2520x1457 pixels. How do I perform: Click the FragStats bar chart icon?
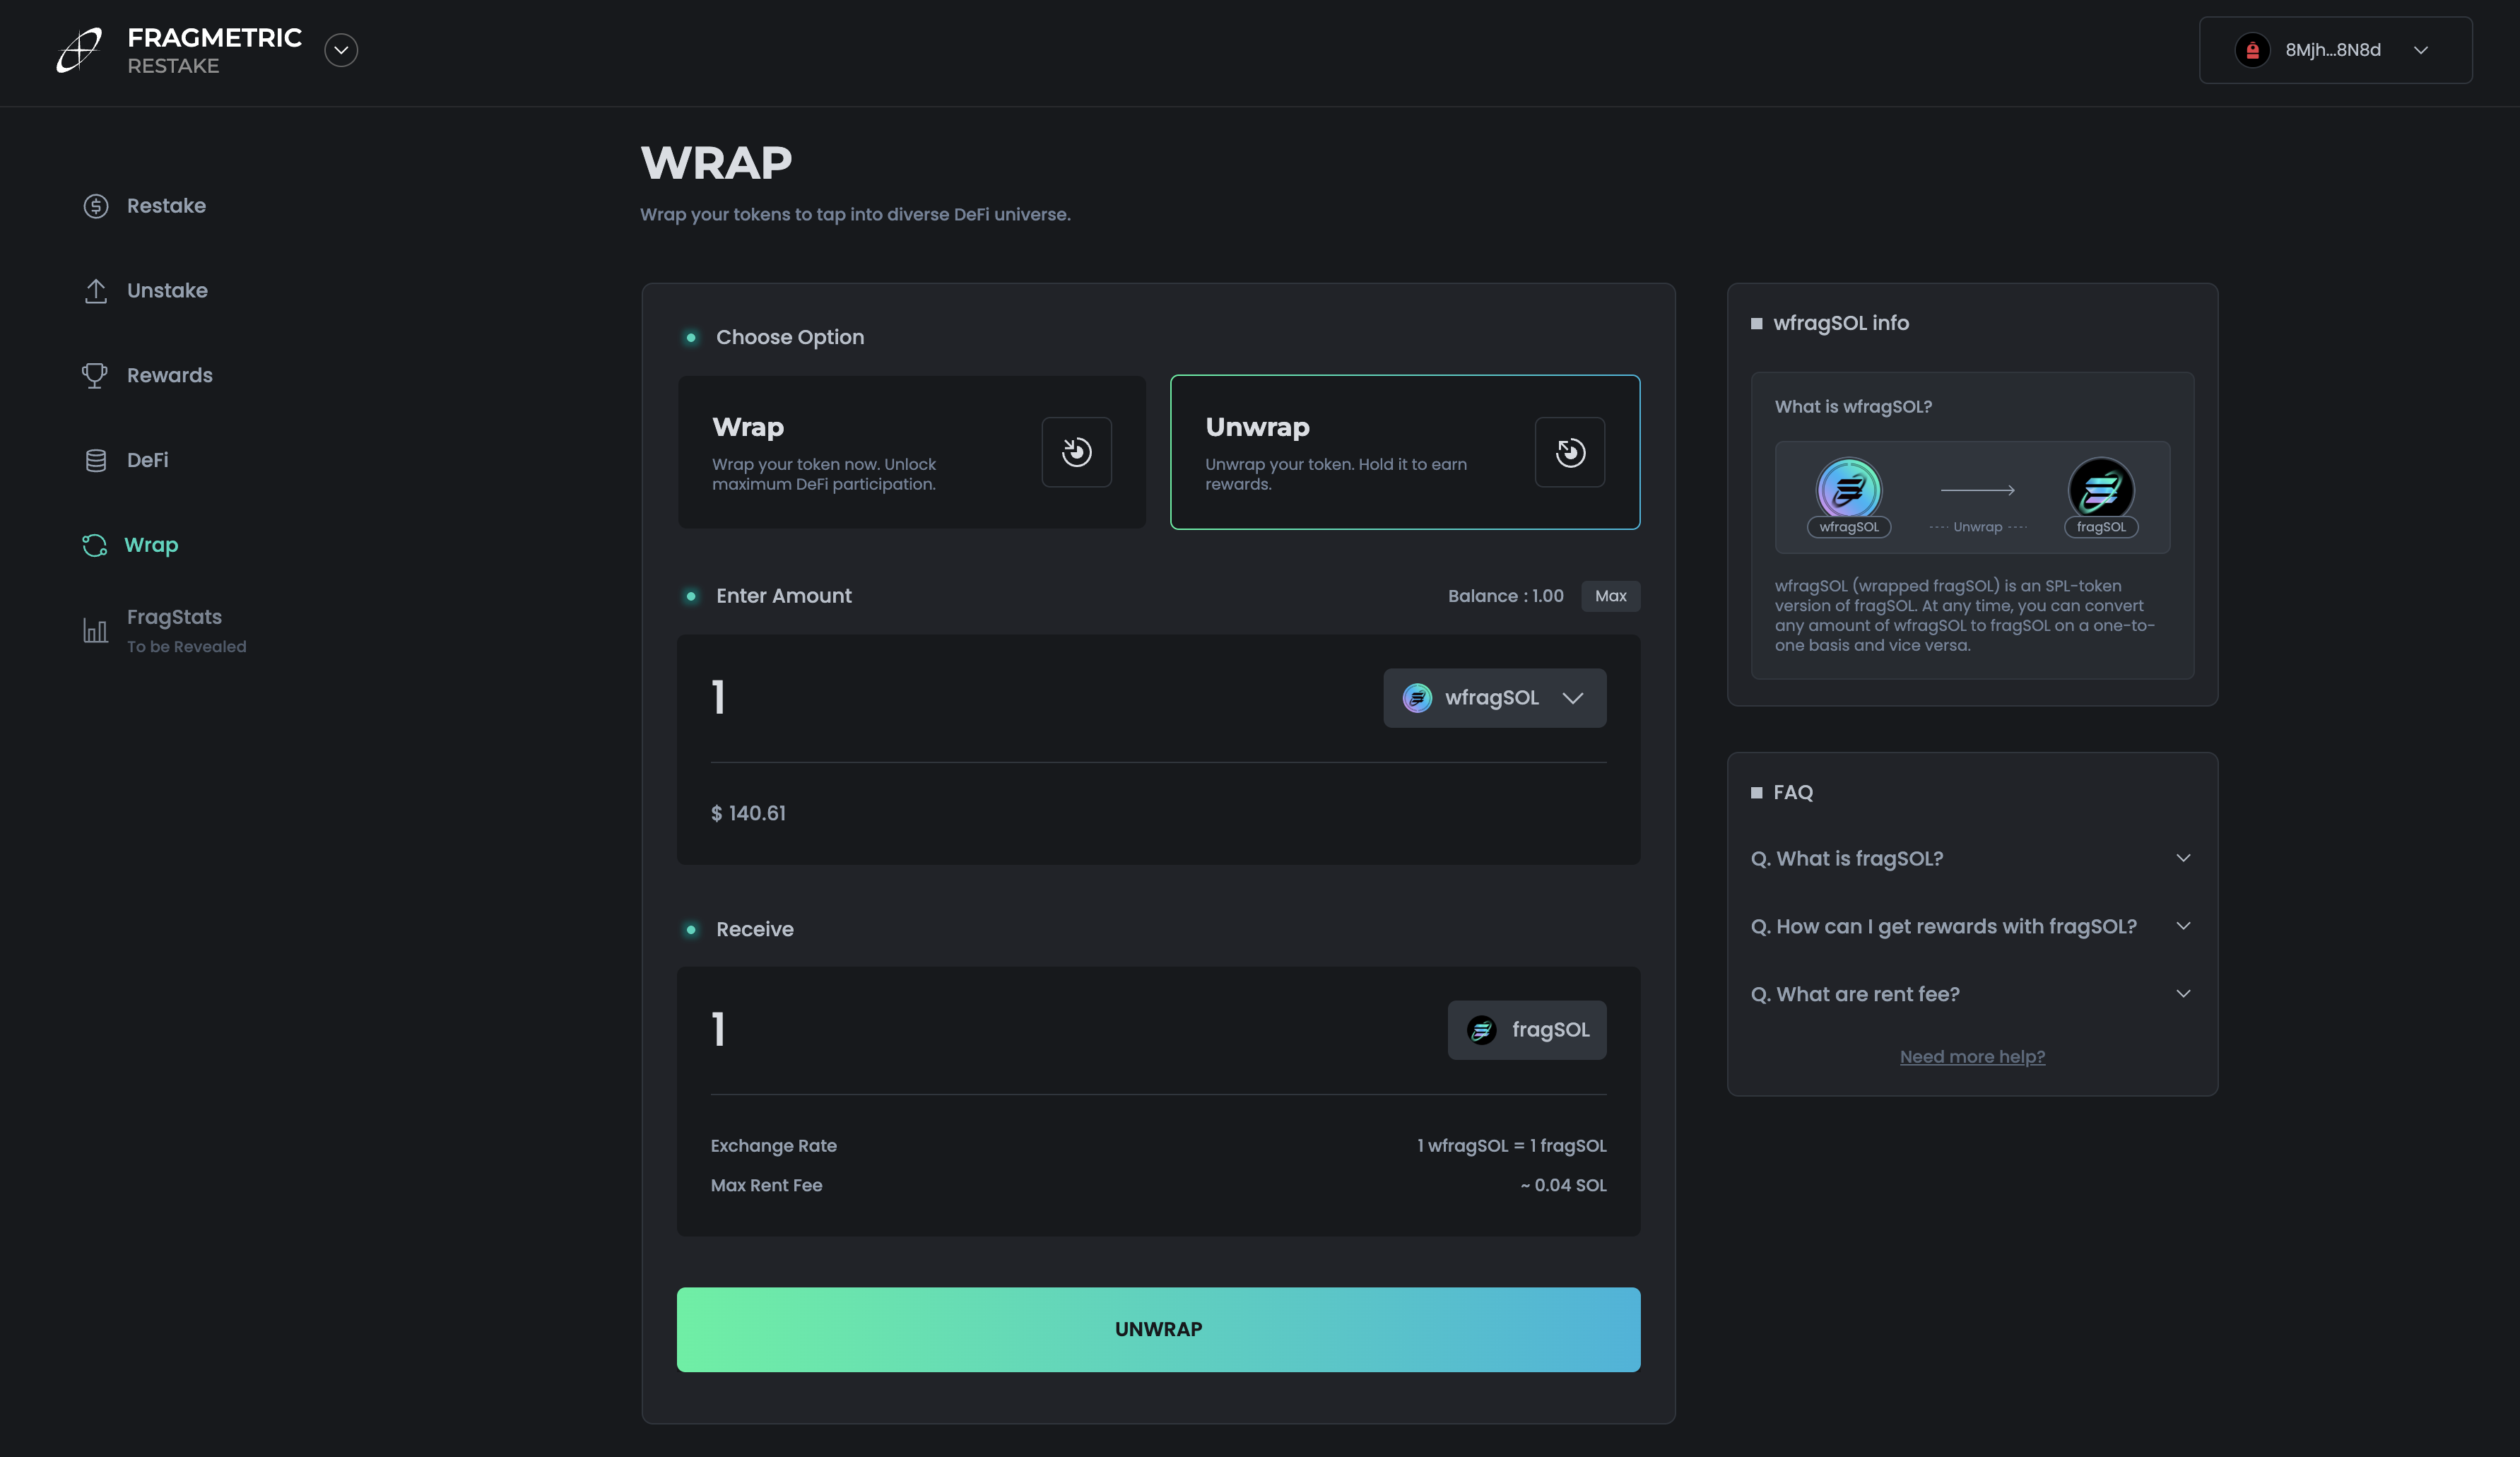95,630
